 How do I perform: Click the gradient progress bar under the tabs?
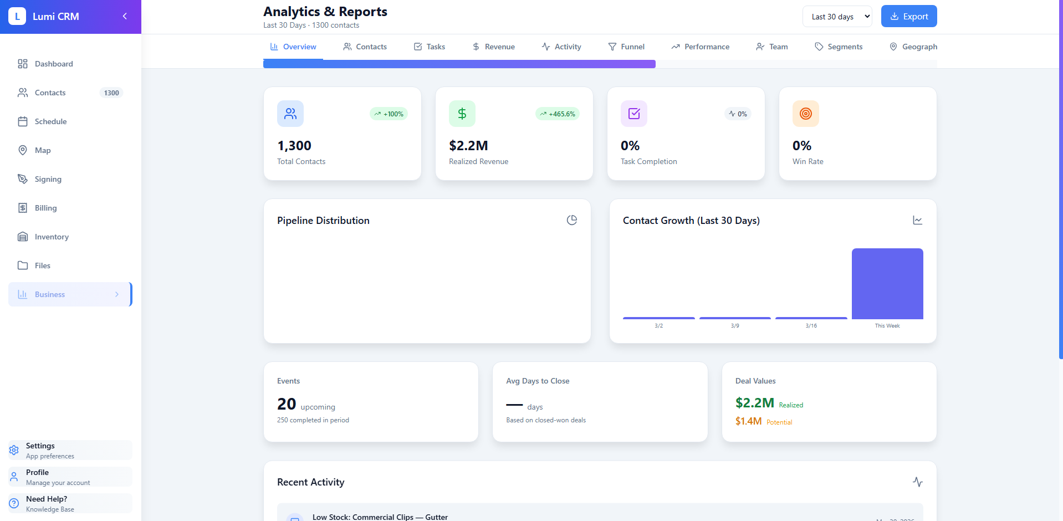tap(459, 64)
